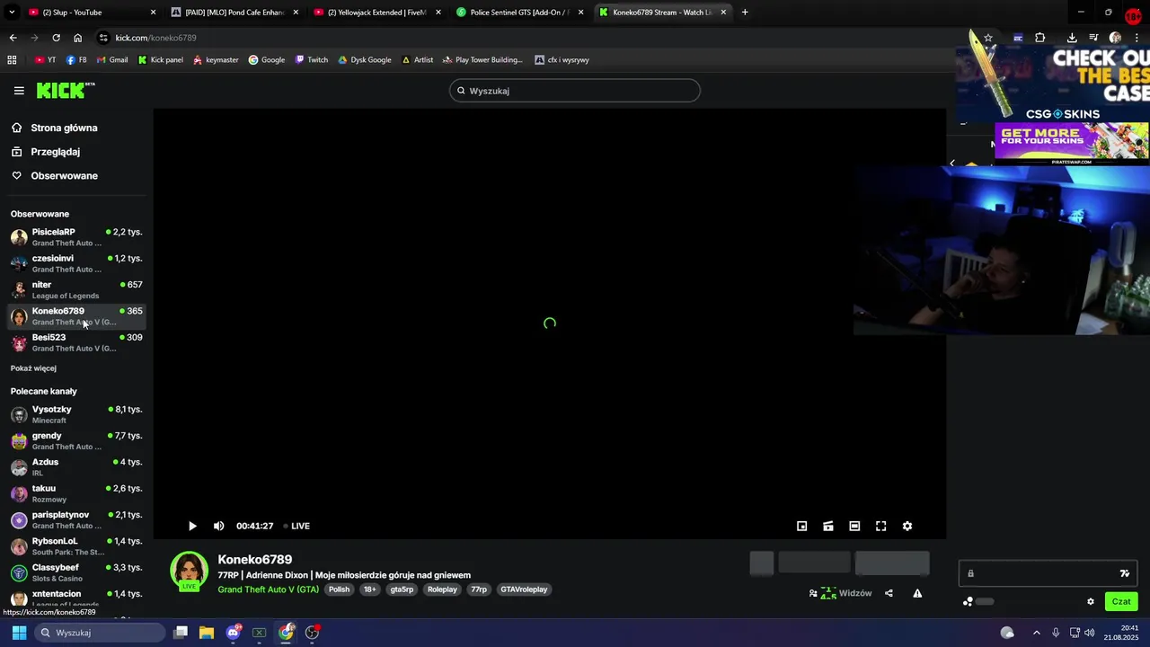The height and width of the screenshot is (647, 1150).
Task: Open the Dysk Google bookmark
Action: pos(365,60)
